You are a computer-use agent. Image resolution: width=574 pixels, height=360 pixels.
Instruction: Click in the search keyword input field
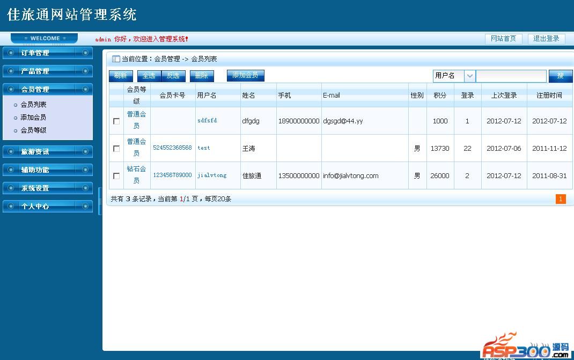[511, 76]
